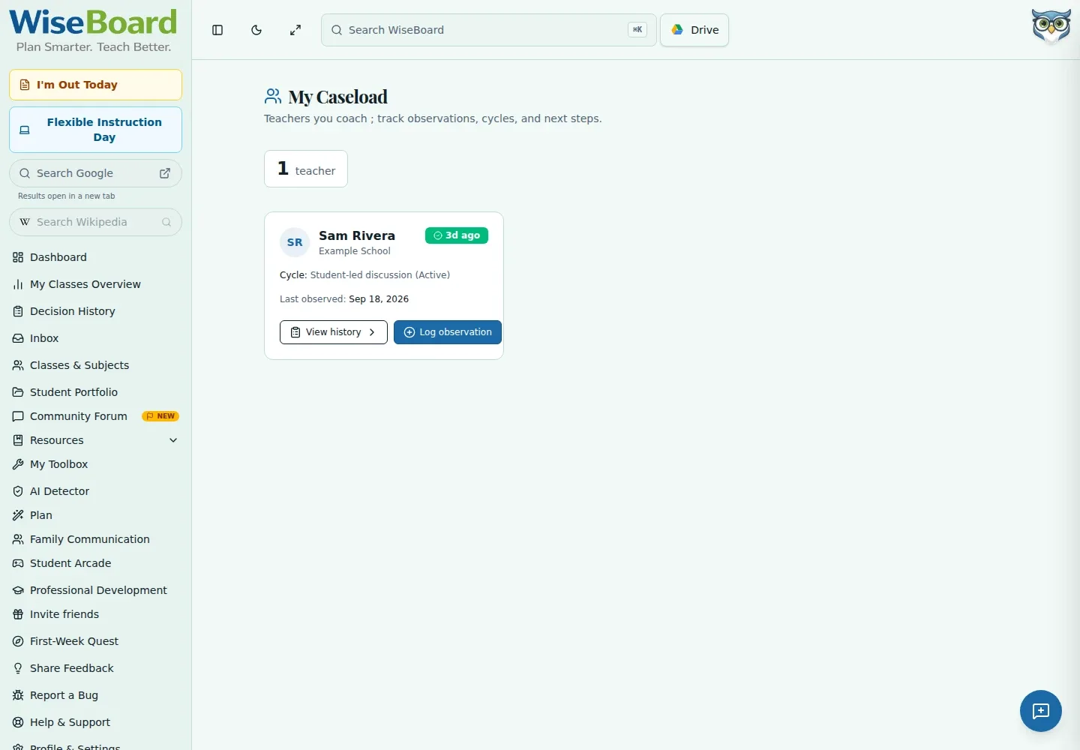Go to Family Communication
1080x750 pixels.
95,539
